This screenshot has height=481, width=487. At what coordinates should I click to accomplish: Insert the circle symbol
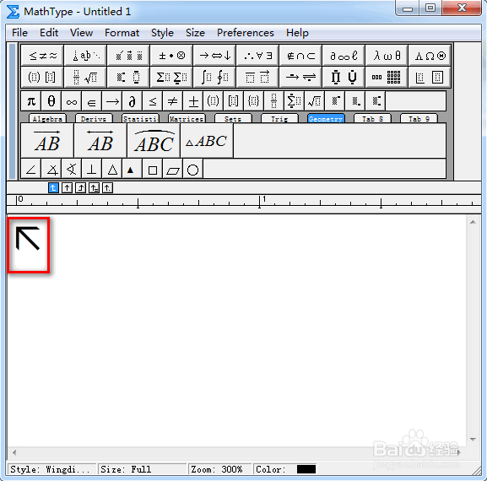pyautogui.click(x=193, y=170)
